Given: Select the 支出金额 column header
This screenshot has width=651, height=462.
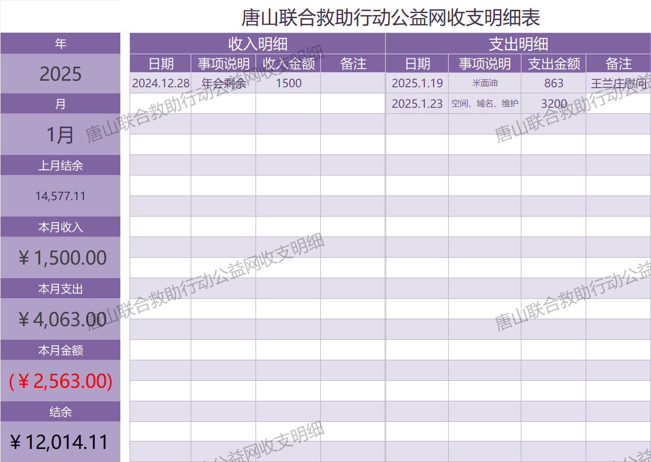Looking at the screenshot, I should click(x=554, y=63).
